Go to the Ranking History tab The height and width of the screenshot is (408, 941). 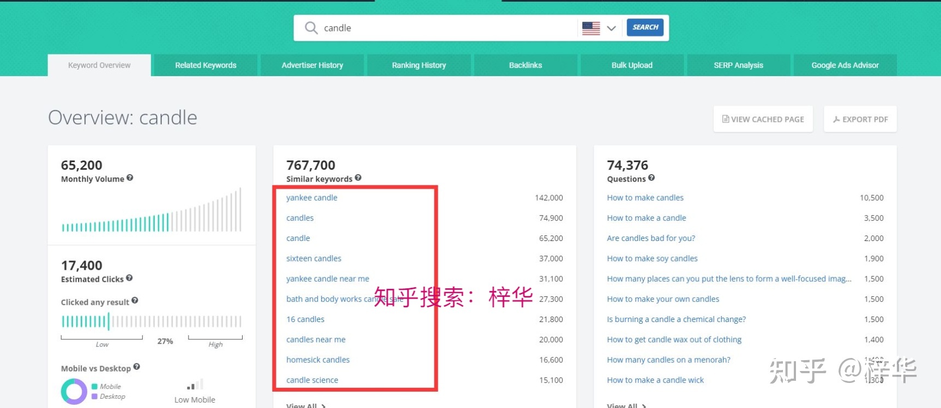[419, 65]
